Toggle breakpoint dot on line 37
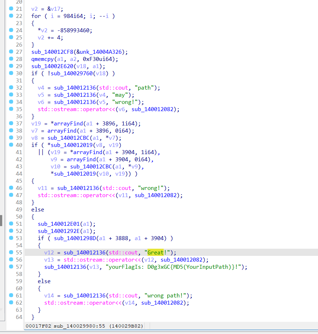 [x=11, y=123]
